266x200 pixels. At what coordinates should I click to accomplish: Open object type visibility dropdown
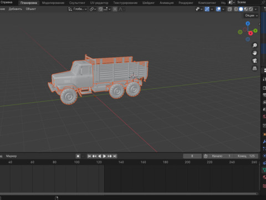[x=199, y=9]
